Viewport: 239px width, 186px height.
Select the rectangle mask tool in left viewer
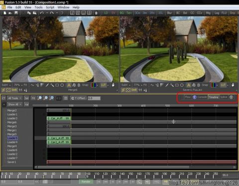pyautogui.click(x=57, y=85)
